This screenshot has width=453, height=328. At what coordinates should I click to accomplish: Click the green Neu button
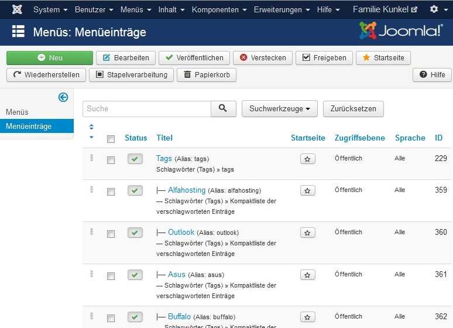[x=50, y=57]
